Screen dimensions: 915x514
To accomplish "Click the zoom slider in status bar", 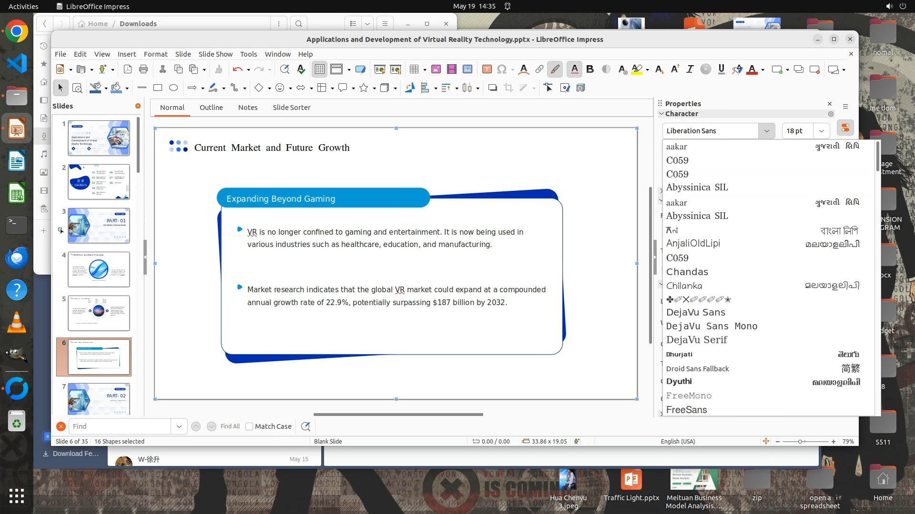I will [x=800, y=442].
